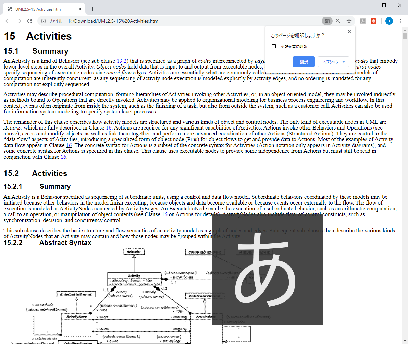Click the Behavior class box in diagram
Viewport: 408px width, 344px height.
(x=134, y=252)
